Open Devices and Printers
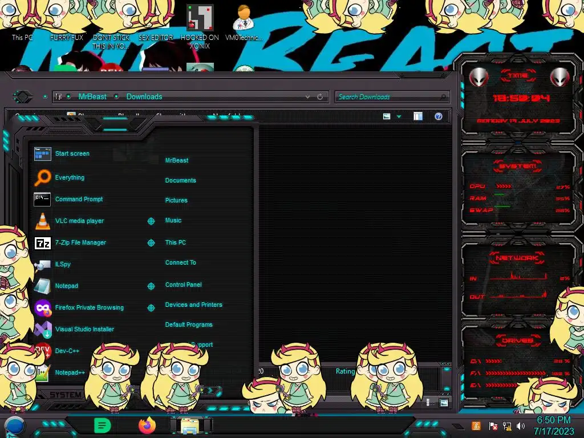Image resolution: width=584 pixels, height=438 pixels. tap(194, 305)
